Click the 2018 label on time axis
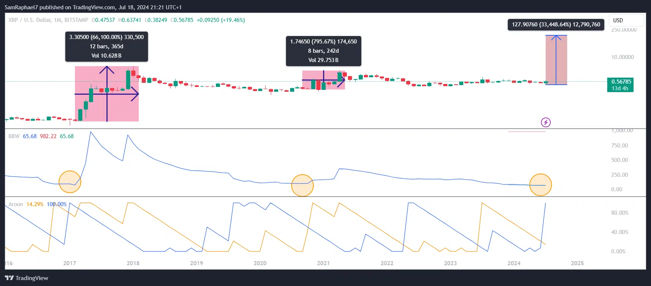This screenshot has width=651, height=286. click(x=133, y=263)
